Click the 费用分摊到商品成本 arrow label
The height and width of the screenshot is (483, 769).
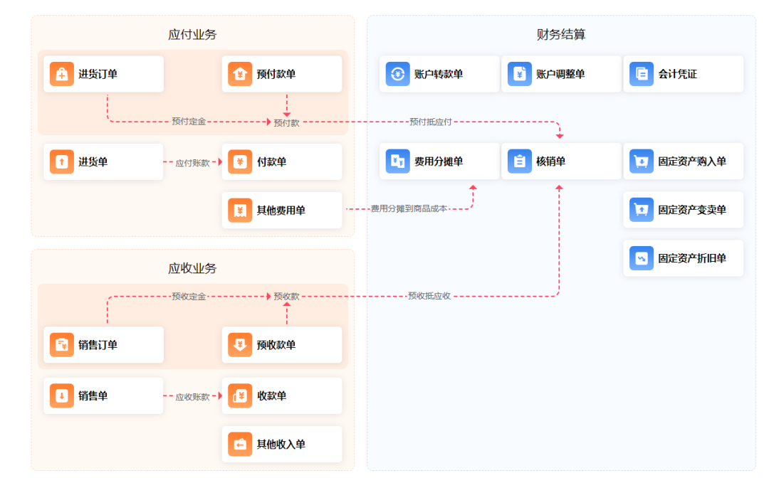[x=408, y=210]
